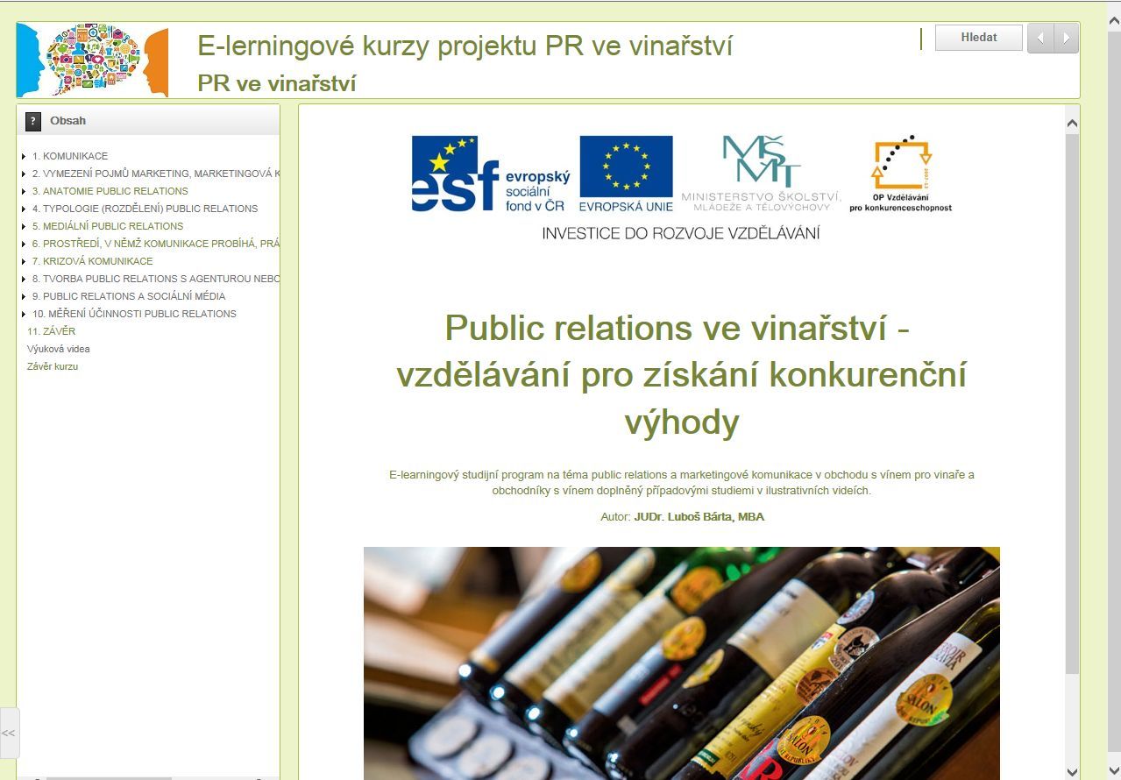Go to next page with right arrow
Screen dimensions: 1121x780
click(1066, 39)
